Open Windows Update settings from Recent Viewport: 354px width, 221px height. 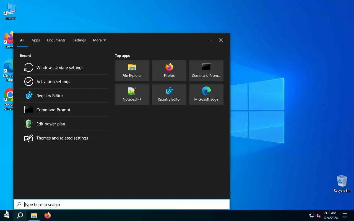coord(64,67)
